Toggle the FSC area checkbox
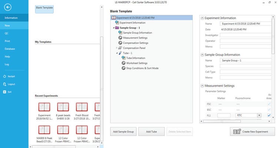 pyautogui.click(x=269, y=104)
